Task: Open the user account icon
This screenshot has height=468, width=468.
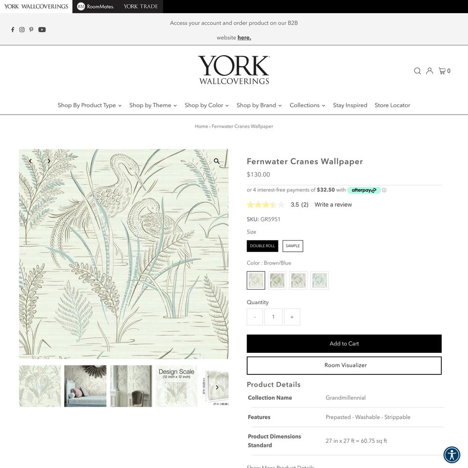Action: pyautogui.click(x=430, y=71)
